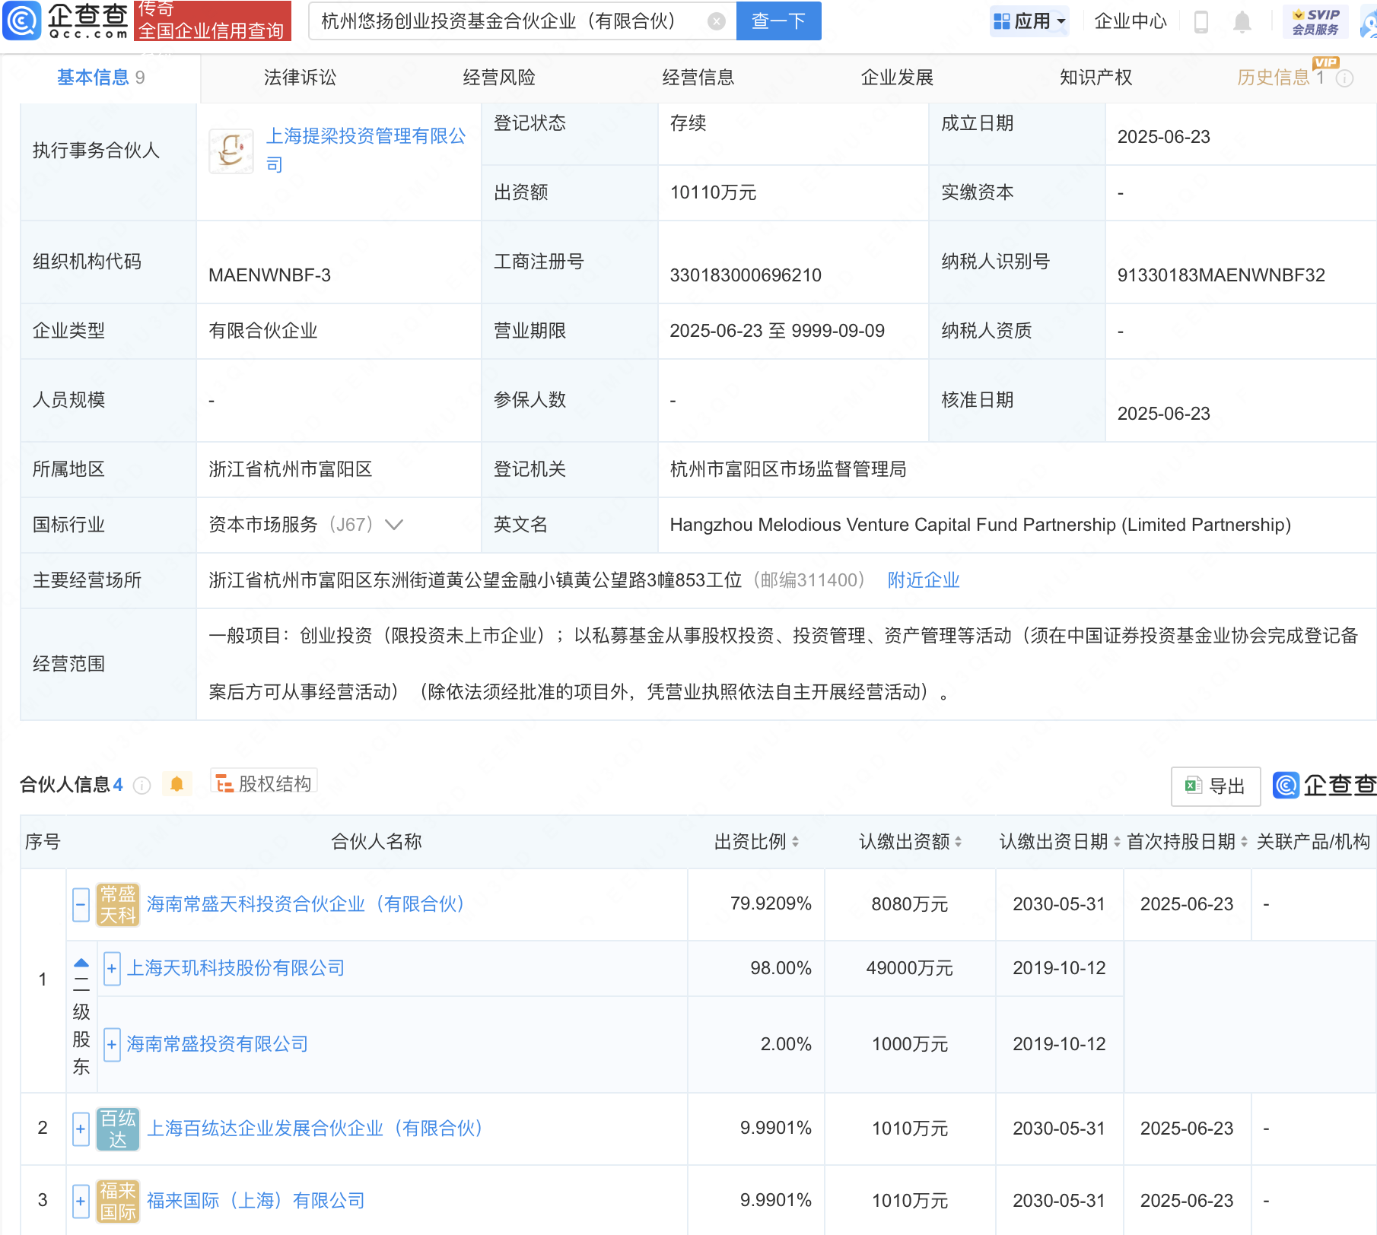Open 上海提梁投资管理有限公司 link
Image resolution: width=1377 pixels, height=1235 pixels.
click(x=365, y=150)
